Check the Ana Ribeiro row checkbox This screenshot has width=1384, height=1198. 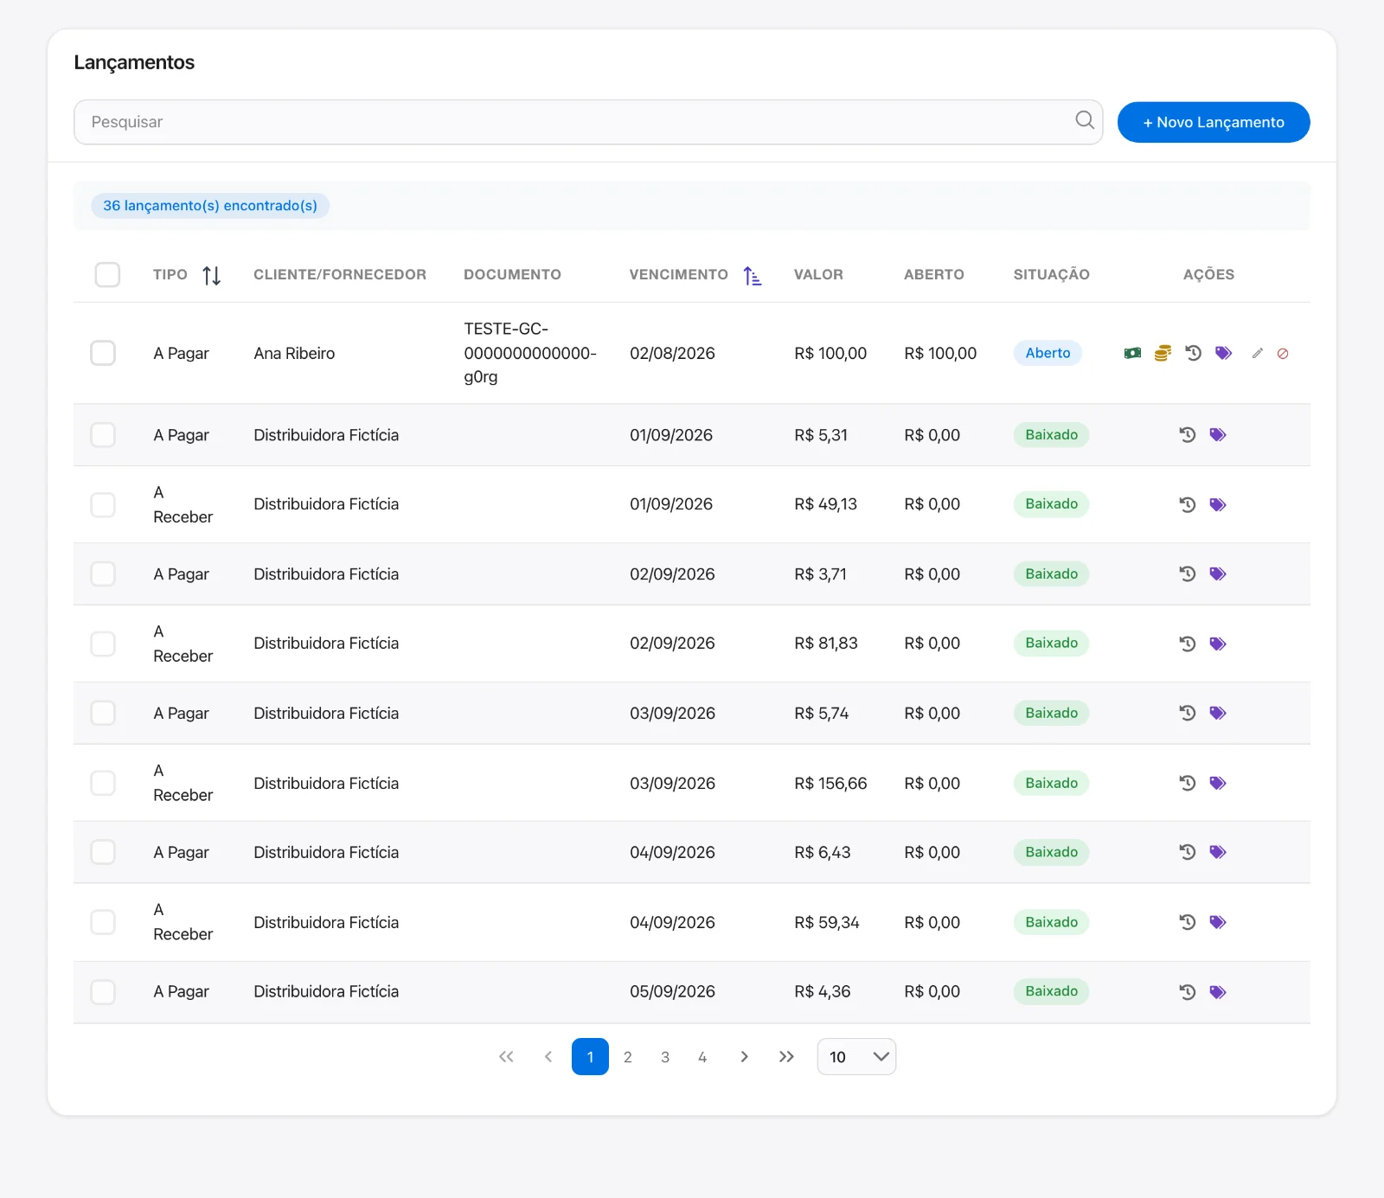pos(103,353)
